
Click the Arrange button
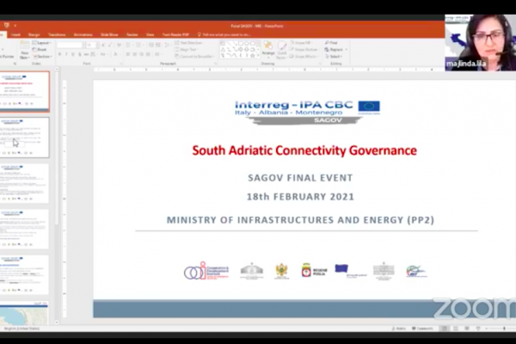click(x=268, y=50)
